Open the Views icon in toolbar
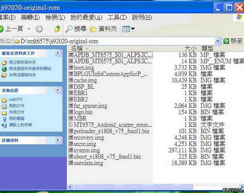Screen dimensions: 244x193 pyautogui.click(x=126, y=29)
